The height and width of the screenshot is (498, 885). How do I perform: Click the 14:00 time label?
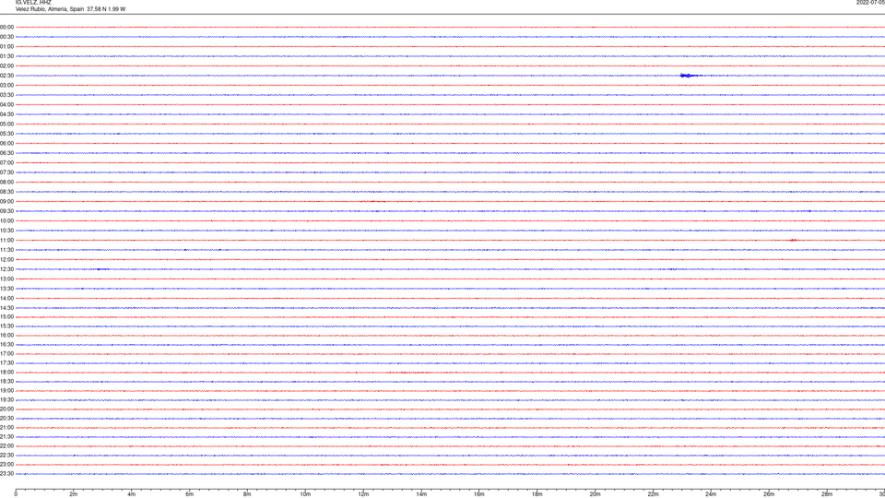6,299
